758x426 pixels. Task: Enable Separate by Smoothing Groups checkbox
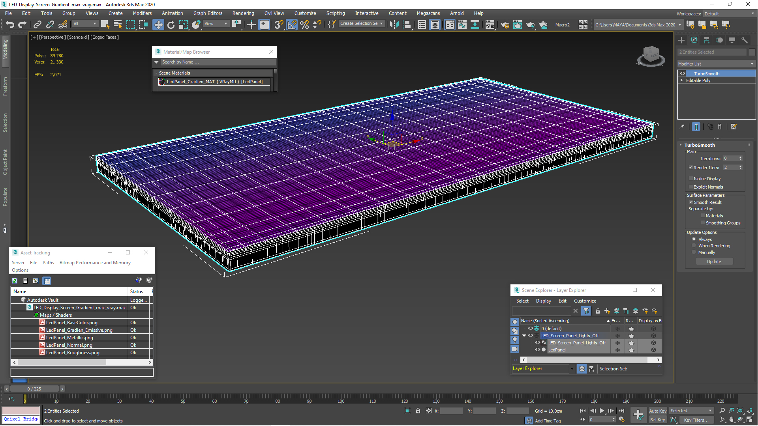[x=703, y=222]
